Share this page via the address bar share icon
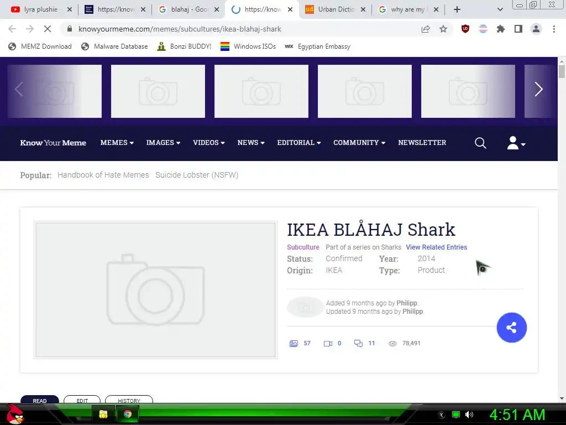Viewport: 566px width, 425px height. click(426, 29)
